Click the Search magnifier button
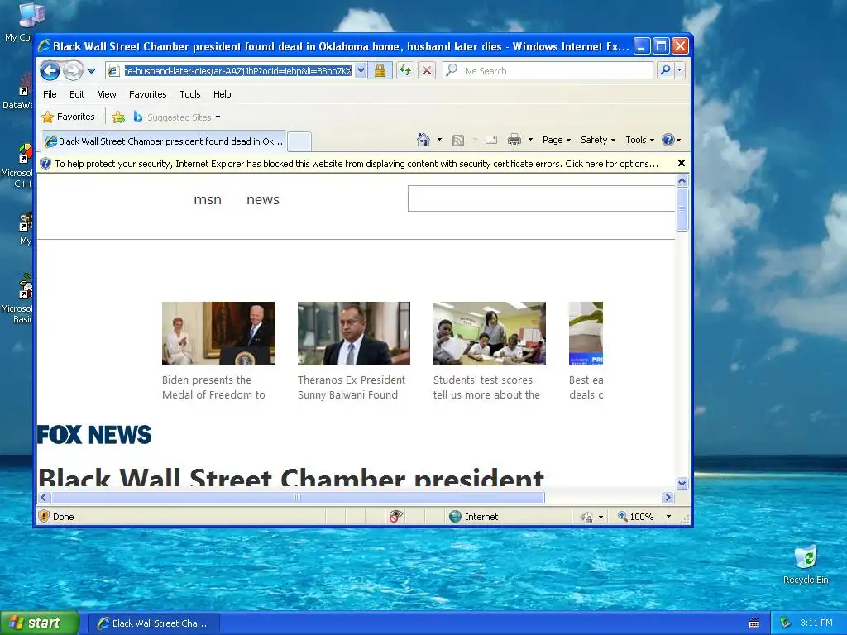This screenshot has width=847, height=635. point(666,70)
